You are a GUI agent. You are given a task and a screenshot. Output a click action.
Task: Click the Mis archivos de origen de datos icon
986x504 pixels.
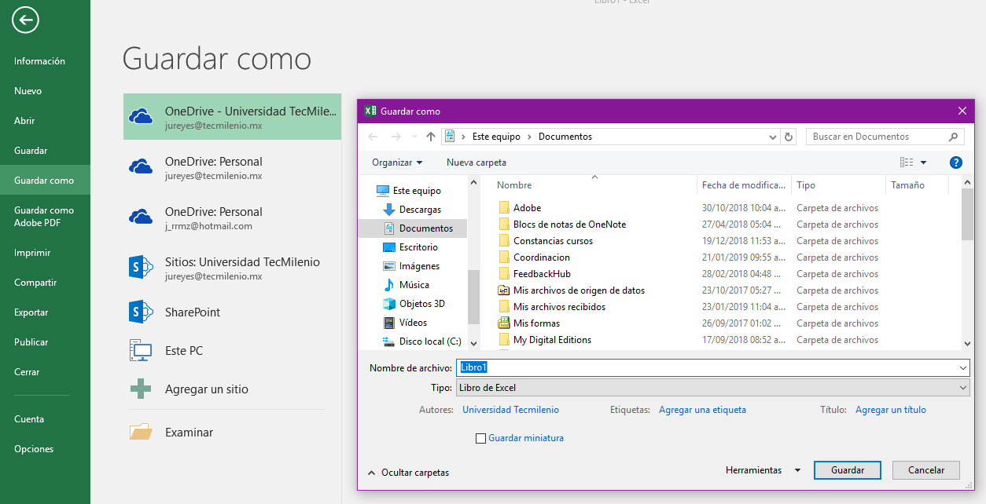pos(504,290)
